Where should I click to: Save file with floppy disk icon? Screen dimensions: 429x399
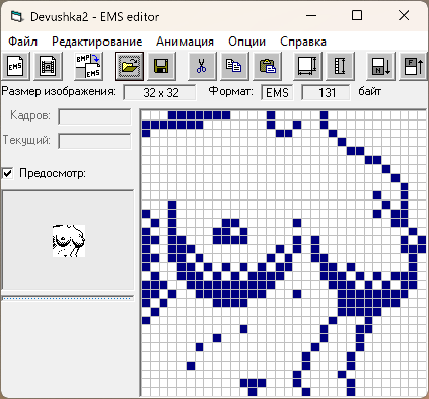[x=161, y=66]
